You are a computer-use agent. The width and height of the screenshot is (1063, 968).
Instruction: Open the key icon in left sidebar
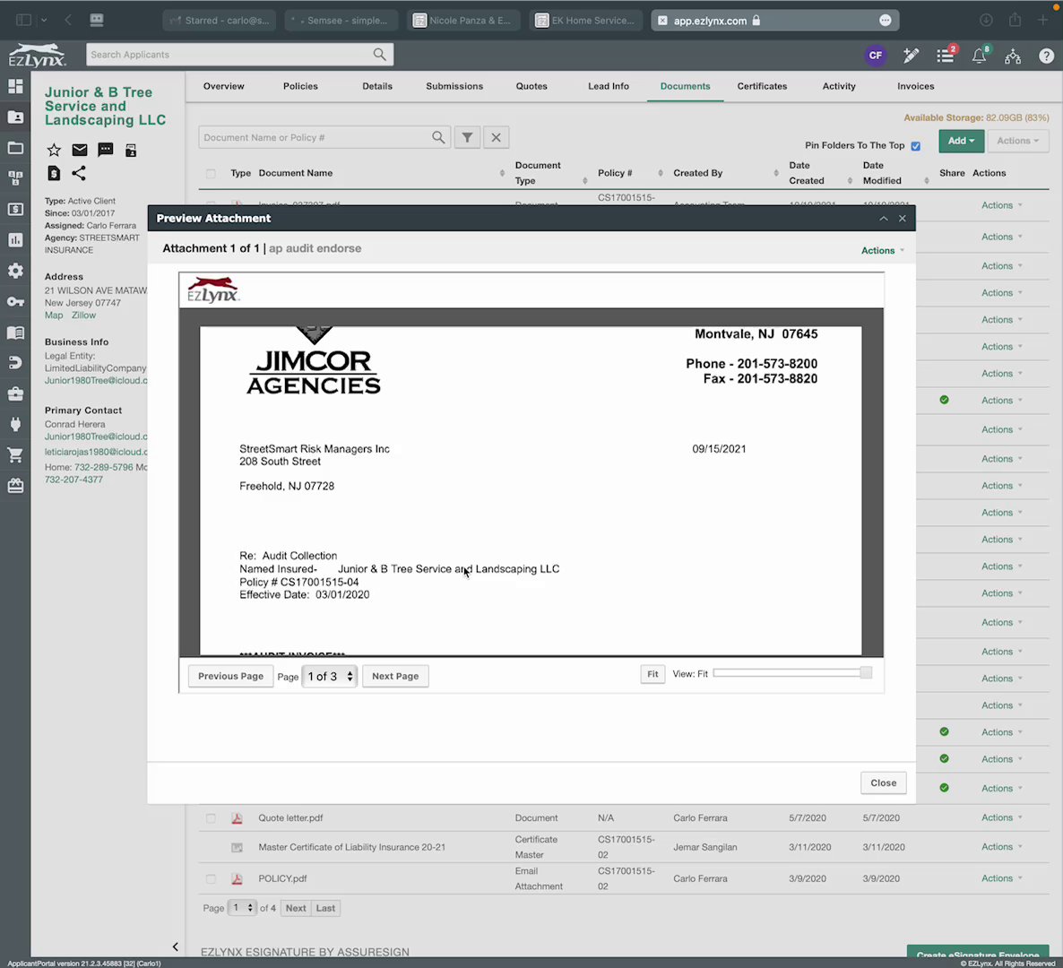click(15, 302)
